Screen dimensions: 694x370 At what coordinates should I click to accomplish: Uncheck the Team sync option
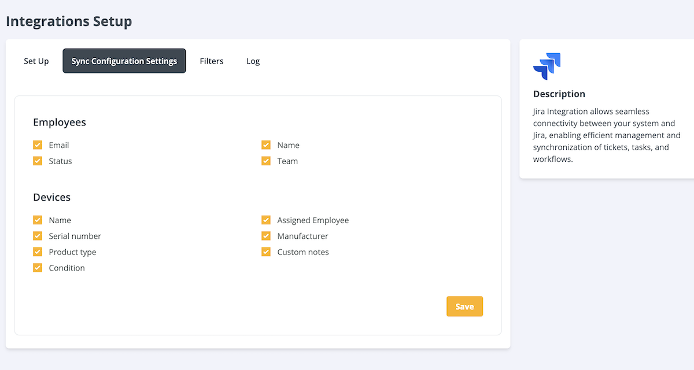pos(266,161)
